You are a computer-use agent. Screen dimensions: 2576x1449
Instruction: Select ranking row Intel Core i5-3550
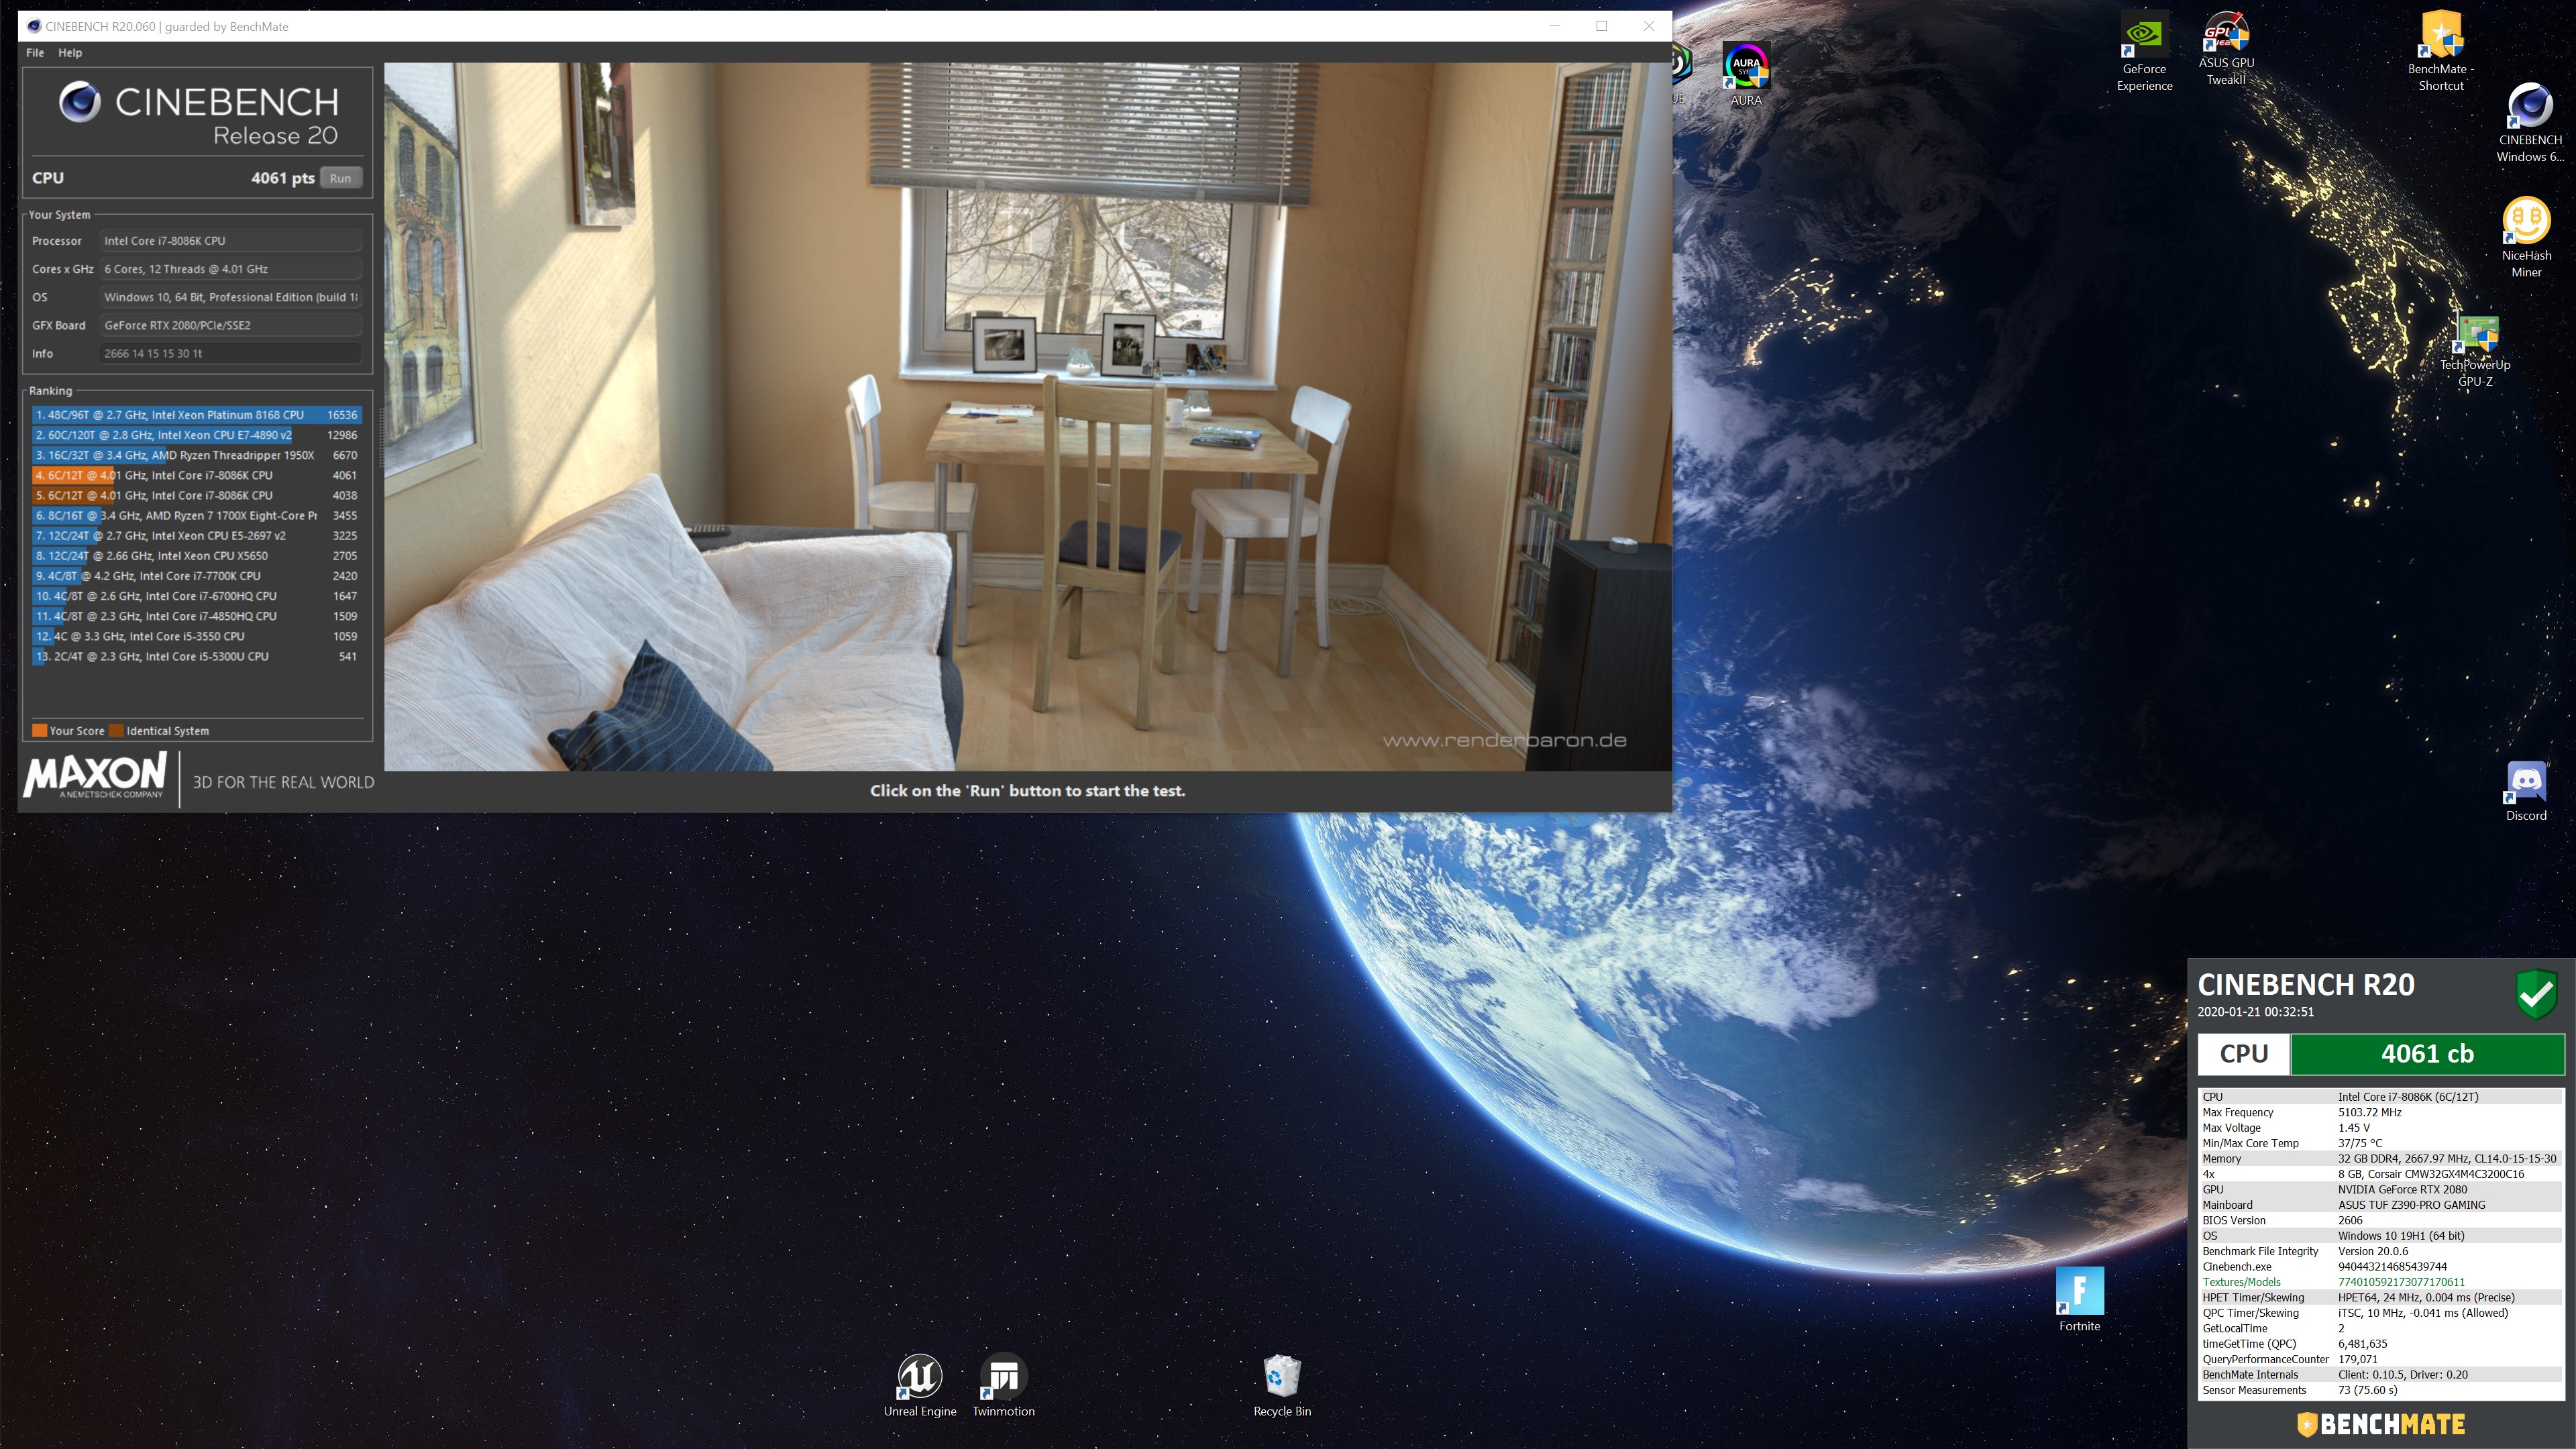196,636
